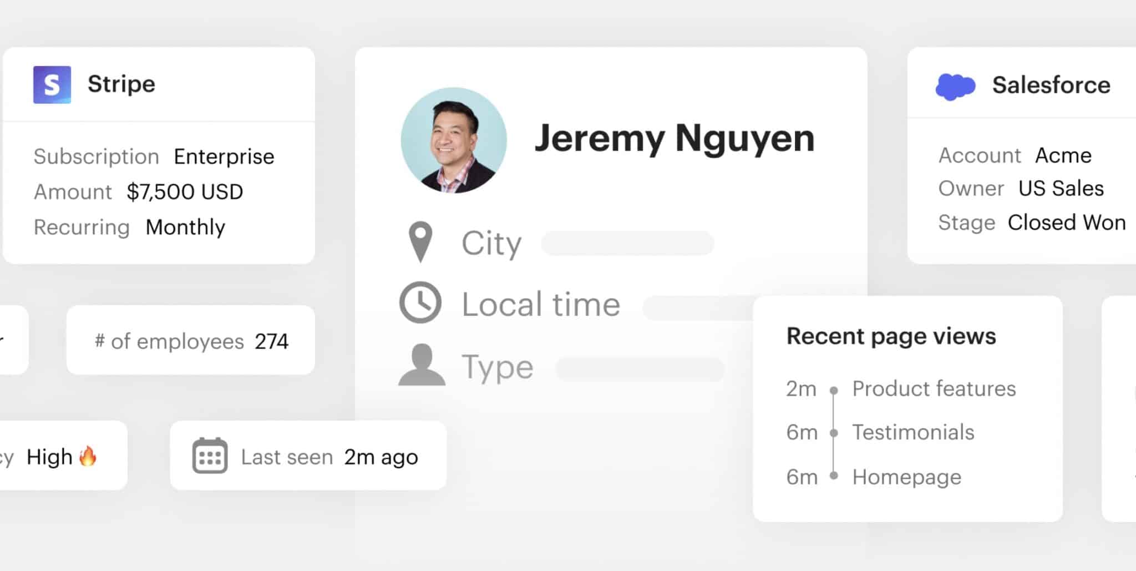Click the Stripe logo icon
This screenshot has width=1136, height=571.
coord(52,85)
